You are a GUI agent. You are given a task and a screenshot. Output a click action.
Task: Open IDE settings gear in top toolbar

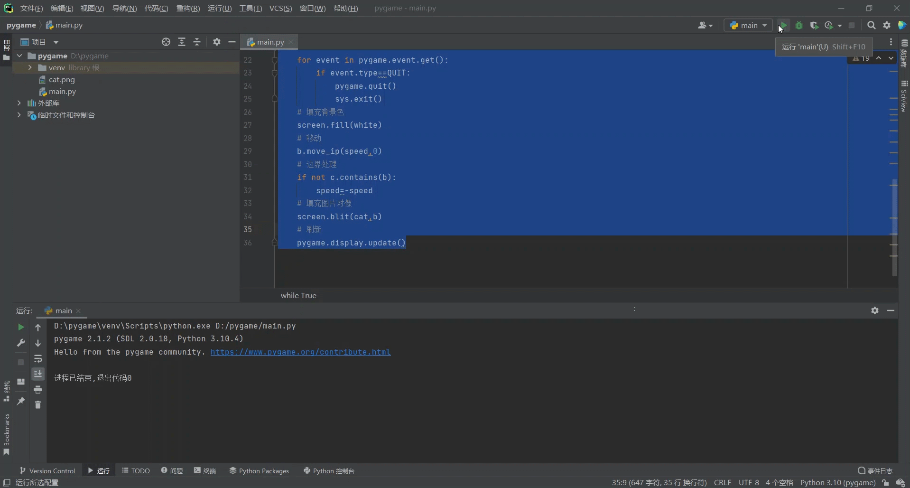coord(887,25)
